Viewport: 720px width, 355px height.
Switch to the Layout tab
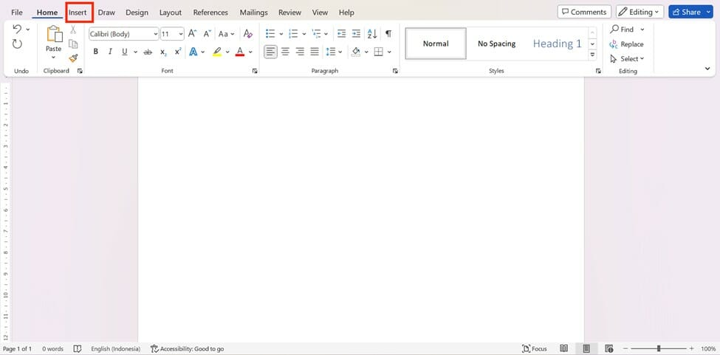pyautogui.click(x=171, y=13)
